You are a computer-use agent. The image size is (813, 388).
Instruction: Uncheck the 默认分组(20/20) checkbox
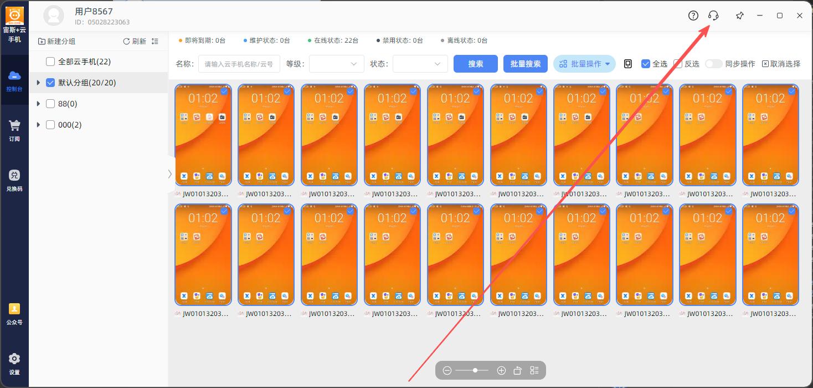[x=50, y=83]
